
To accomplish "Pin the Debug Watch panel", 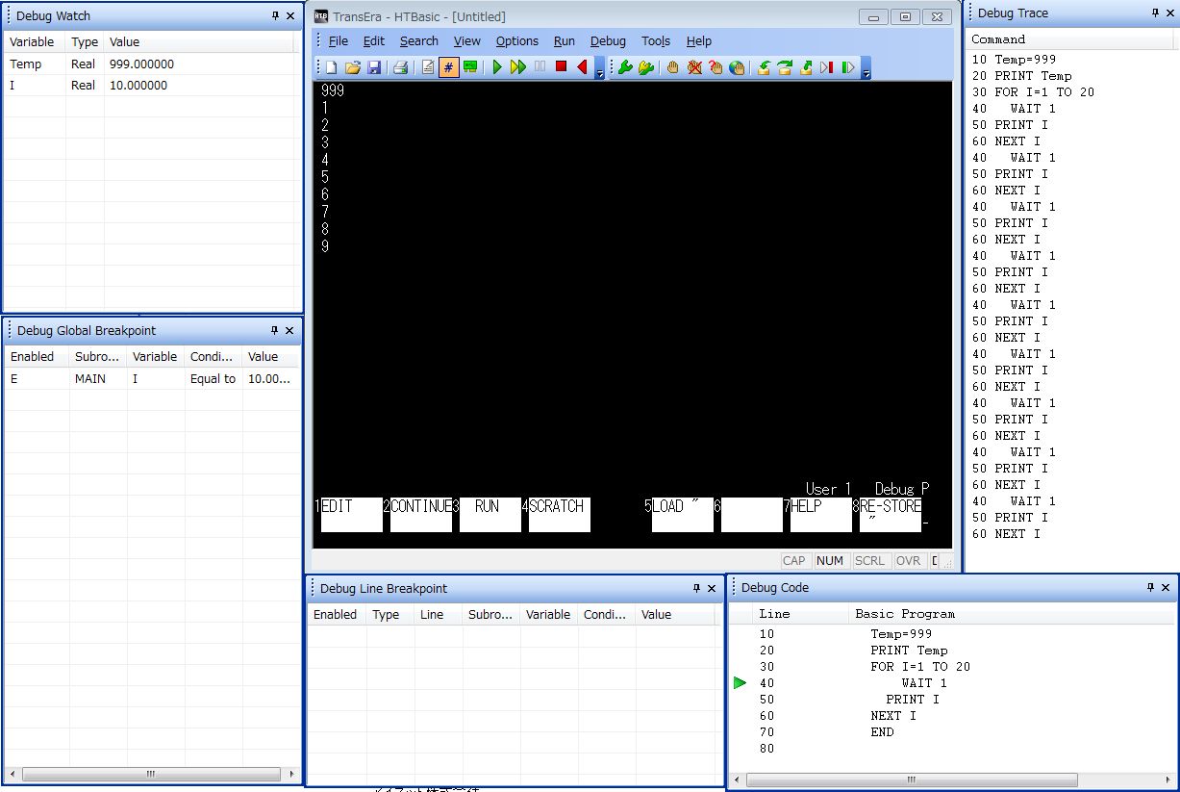I will coord(275,15).
